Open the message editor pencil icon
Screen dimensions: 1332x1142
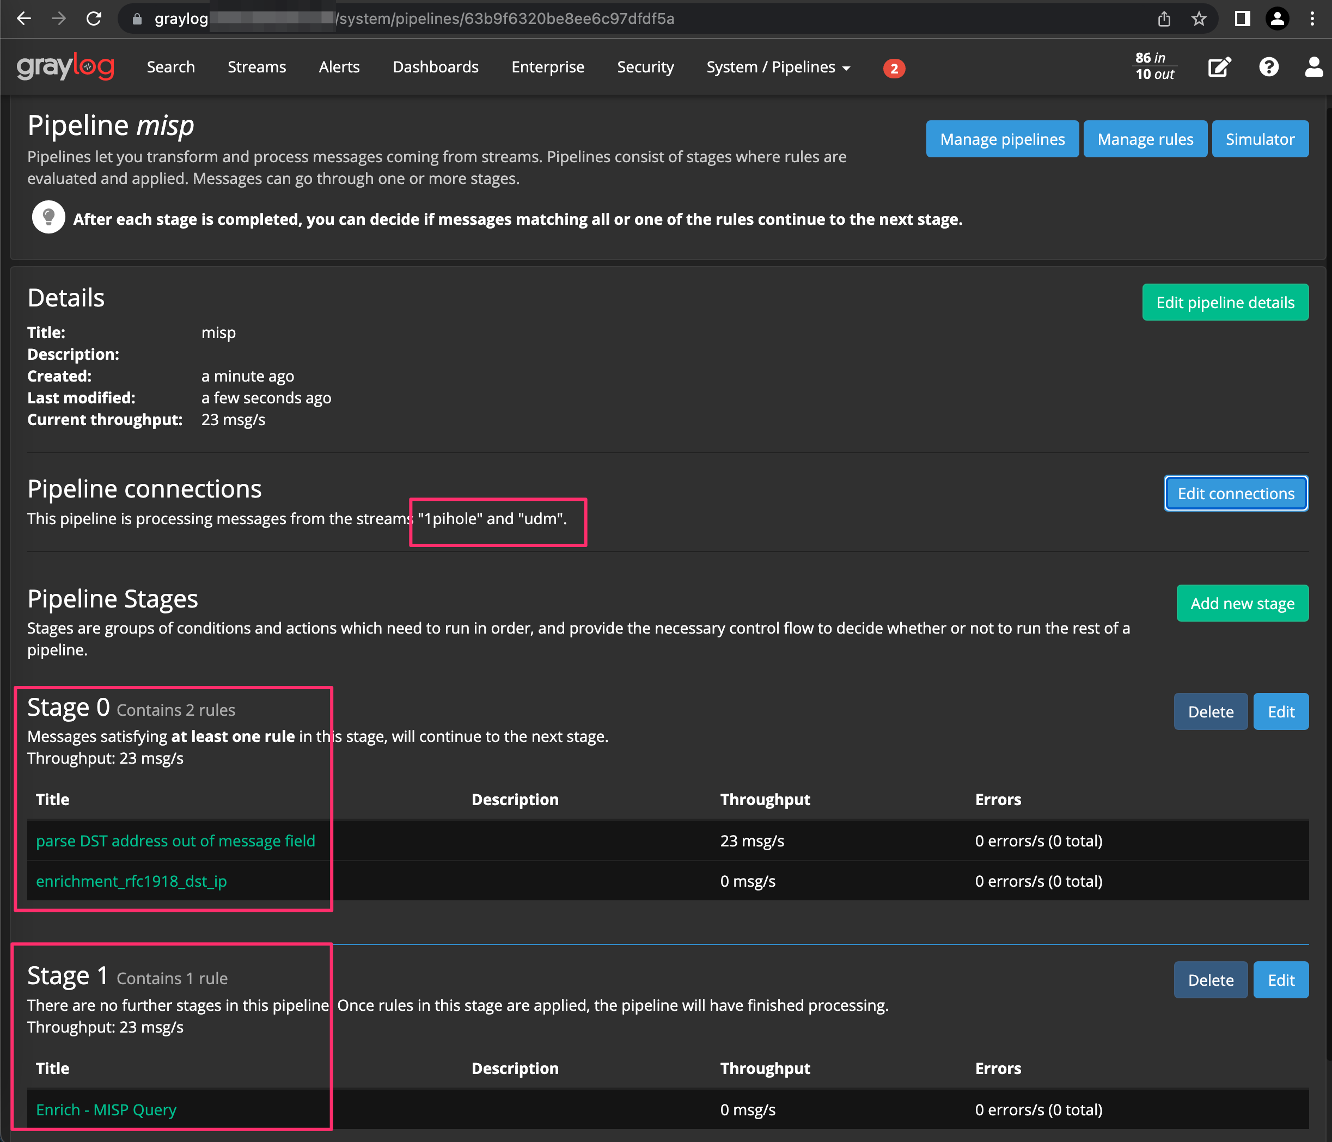[1219, 67]
